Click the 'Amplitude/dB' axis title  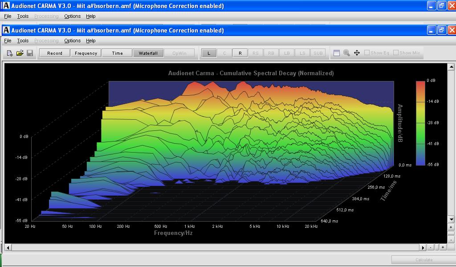tap(400, 123)
